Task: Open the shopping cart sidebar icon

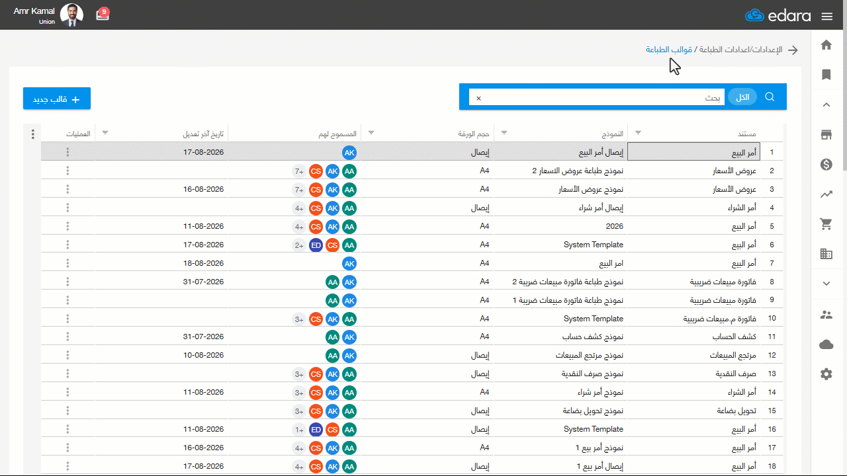Action: (826, 224)
